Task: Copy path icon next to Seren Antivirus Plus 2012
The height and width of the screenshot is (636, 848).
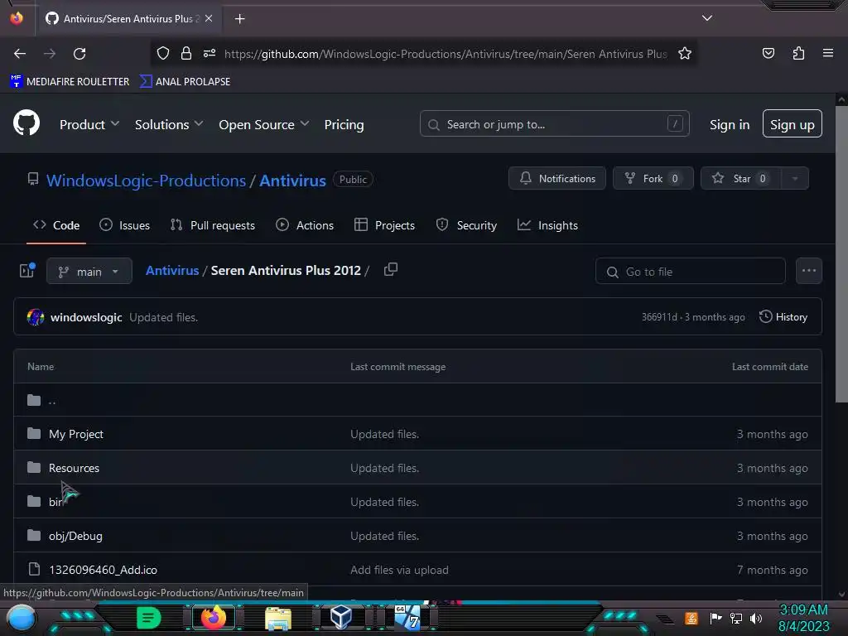Action: (391, 269)
